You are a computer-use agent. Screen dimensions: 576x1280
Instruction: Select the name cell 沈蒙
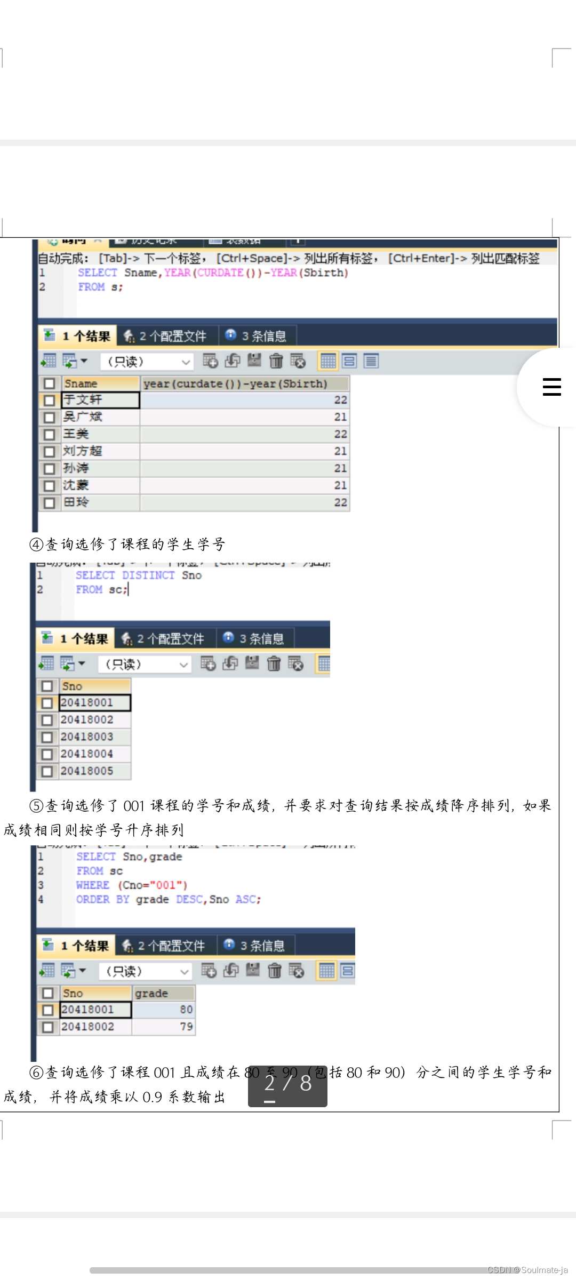point(100,485)
